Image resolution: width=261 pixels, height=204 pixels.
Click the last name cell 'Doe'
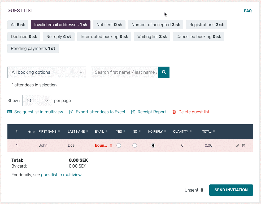pyautogui.click(x=71, y=145)
